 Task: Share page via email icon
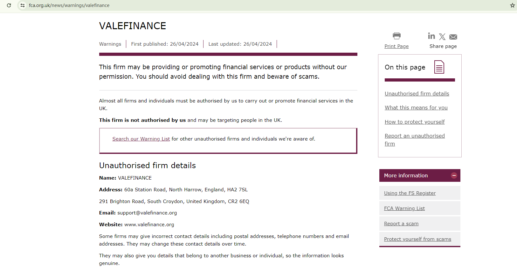(x=453, y=37)
